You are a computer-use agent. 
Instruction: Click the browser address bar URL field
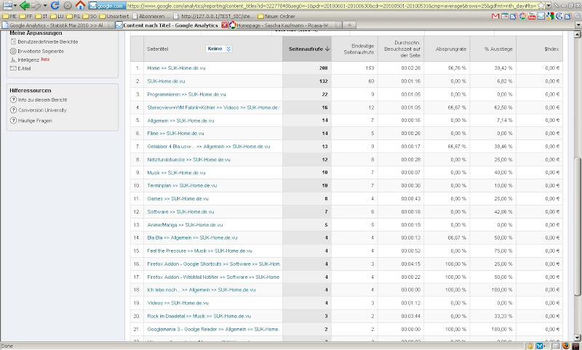tap(327, 5)
